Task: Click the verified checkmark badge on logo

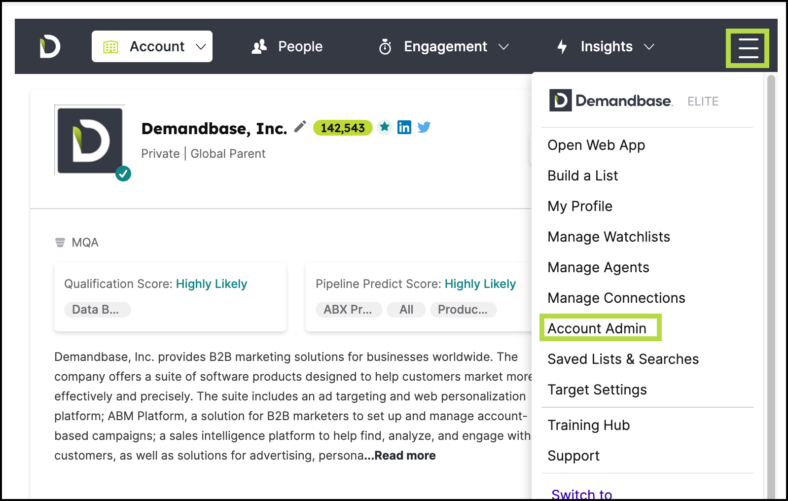Action: click(123, 174)
